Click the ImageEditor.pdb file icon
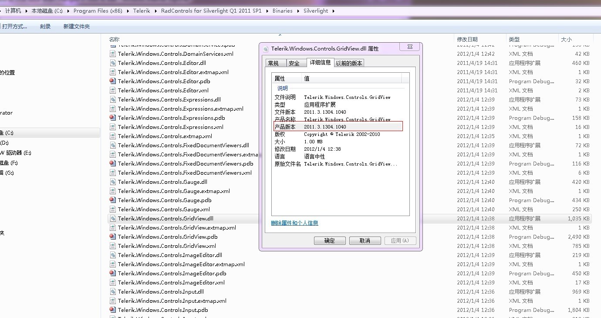Screen dimensions: 601x318 [x=113, y=274]
